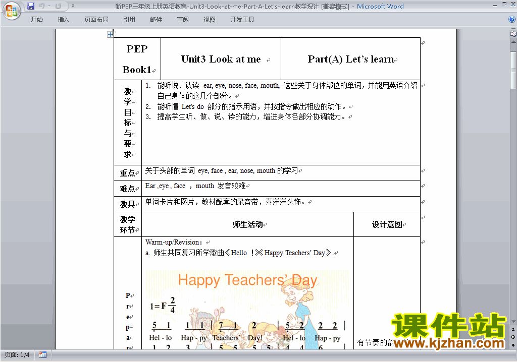The height and width of the screenshot is (362, 517).
Task: Toggle the ruler icon above scrollbar
Action: pyautogui.click(x=513, y=33)
